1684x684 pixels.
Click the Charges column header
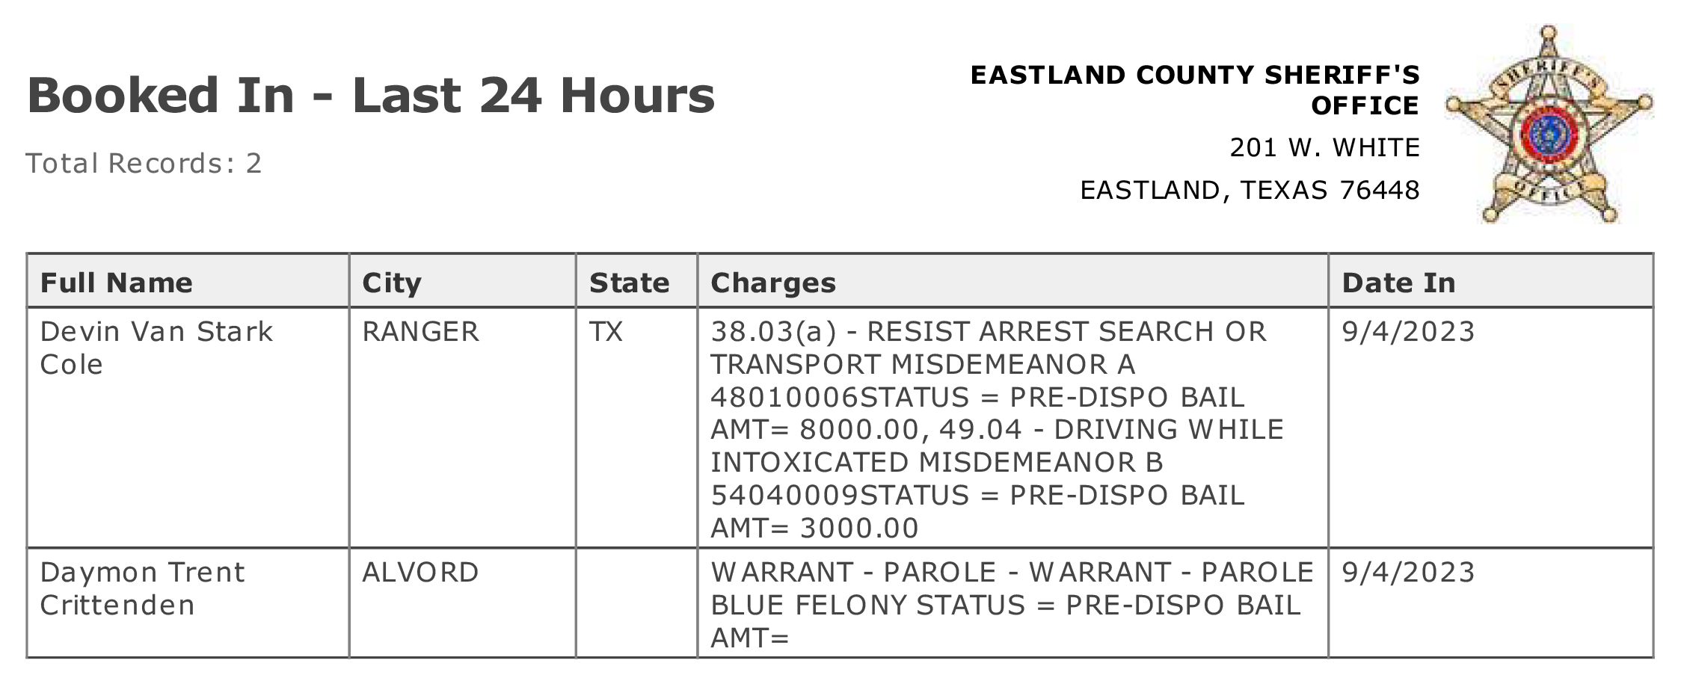pos(1012,281)
